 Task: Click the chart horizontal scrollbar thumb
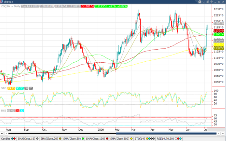coord(166,134)
